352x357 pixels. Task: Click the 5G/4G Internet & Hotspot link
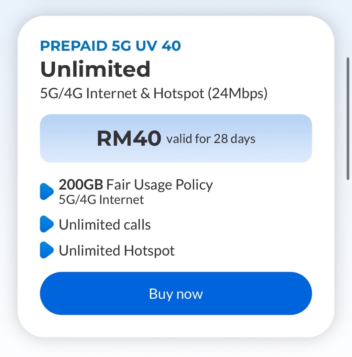pyautogui.click(x=154, y=93)
